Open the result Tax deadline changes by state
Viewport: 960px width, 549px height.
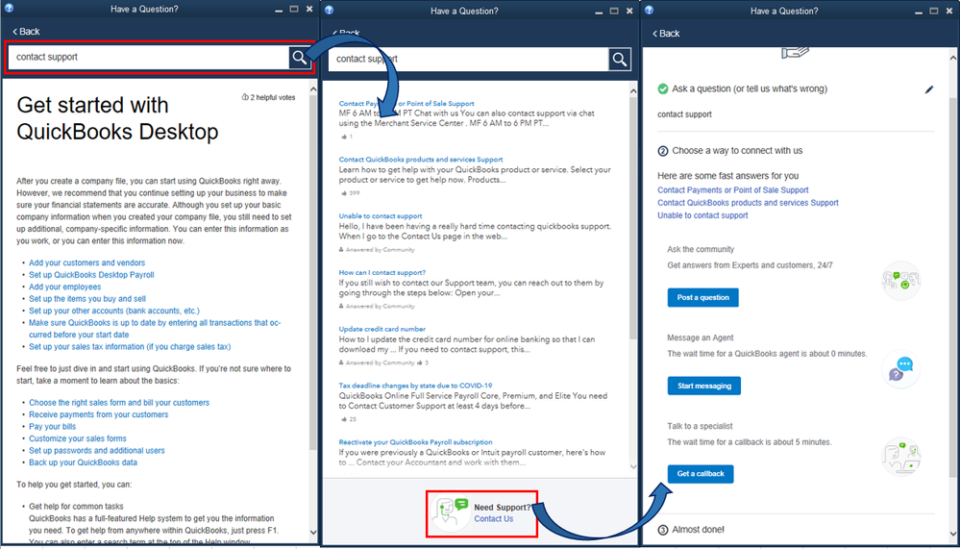(x=415, y=386)
